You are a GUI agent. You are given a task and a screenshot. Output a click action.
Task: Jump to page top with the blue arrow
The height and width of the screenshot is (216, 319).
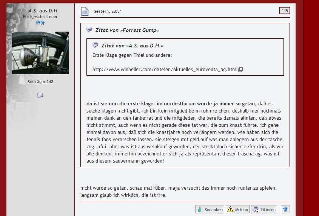pos(285,209)
